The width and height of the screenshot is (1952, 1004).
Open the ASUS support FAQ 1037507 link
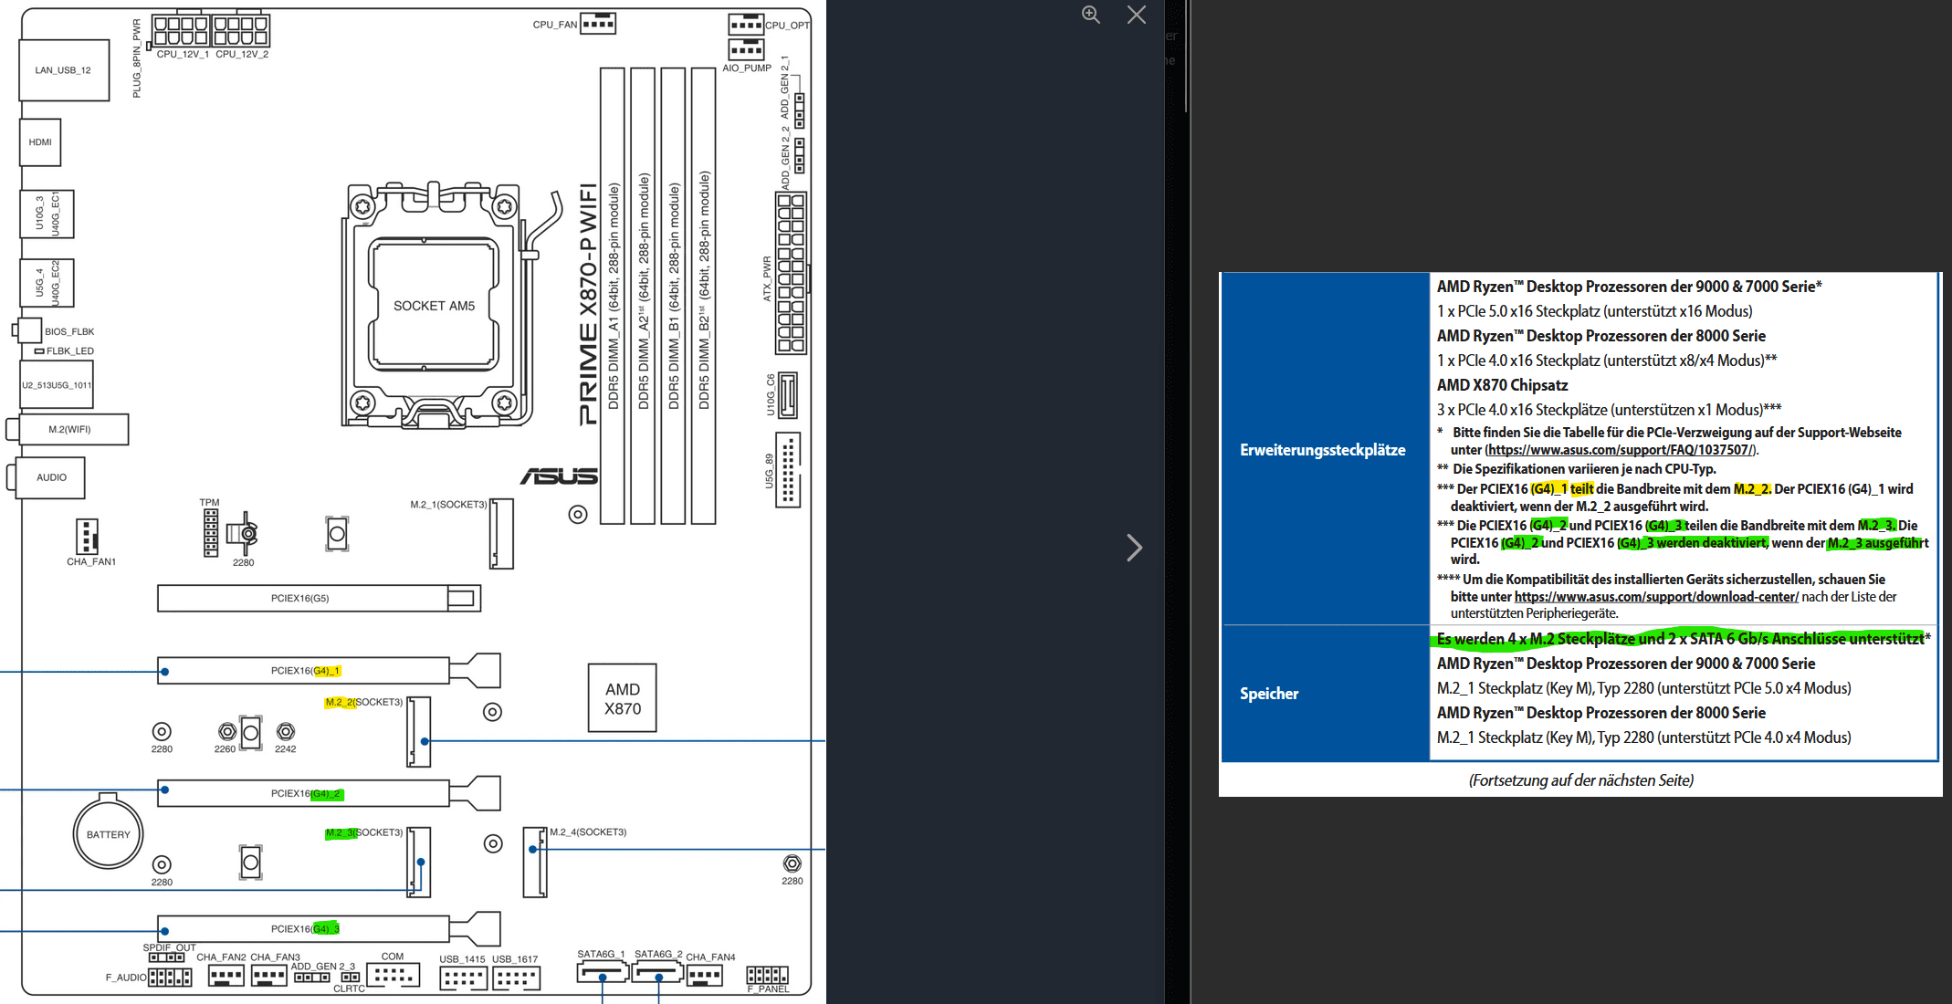(x=1621, y=450)
